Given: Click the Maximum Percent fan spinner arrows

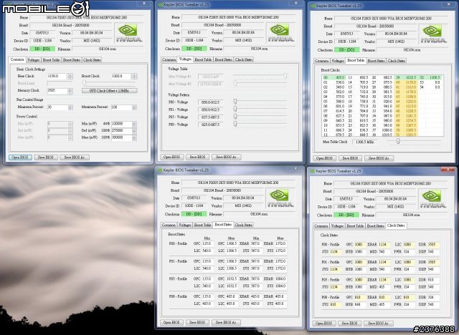Looking at the screenshot, I should (134, 107).
